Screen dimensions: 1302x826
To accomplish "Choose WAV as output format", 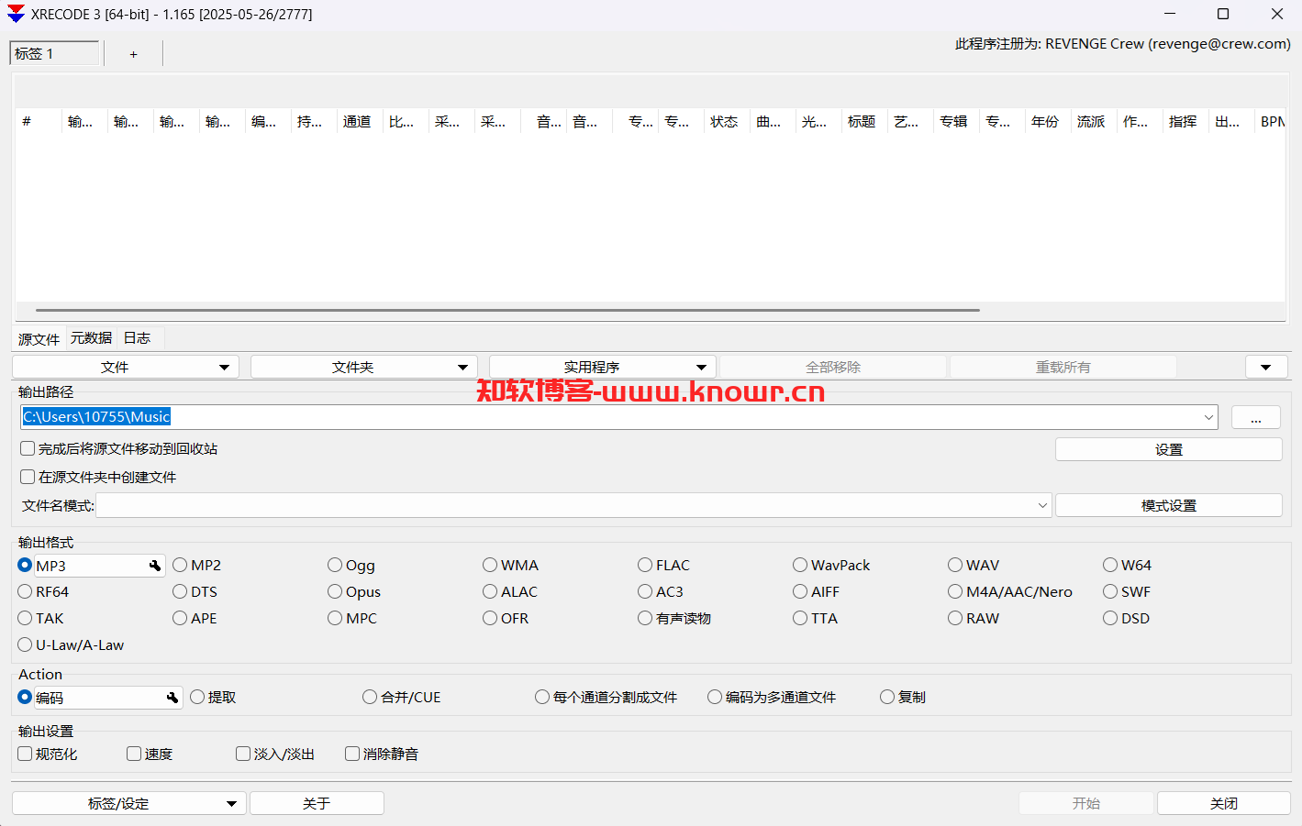I will coord(974,566).
